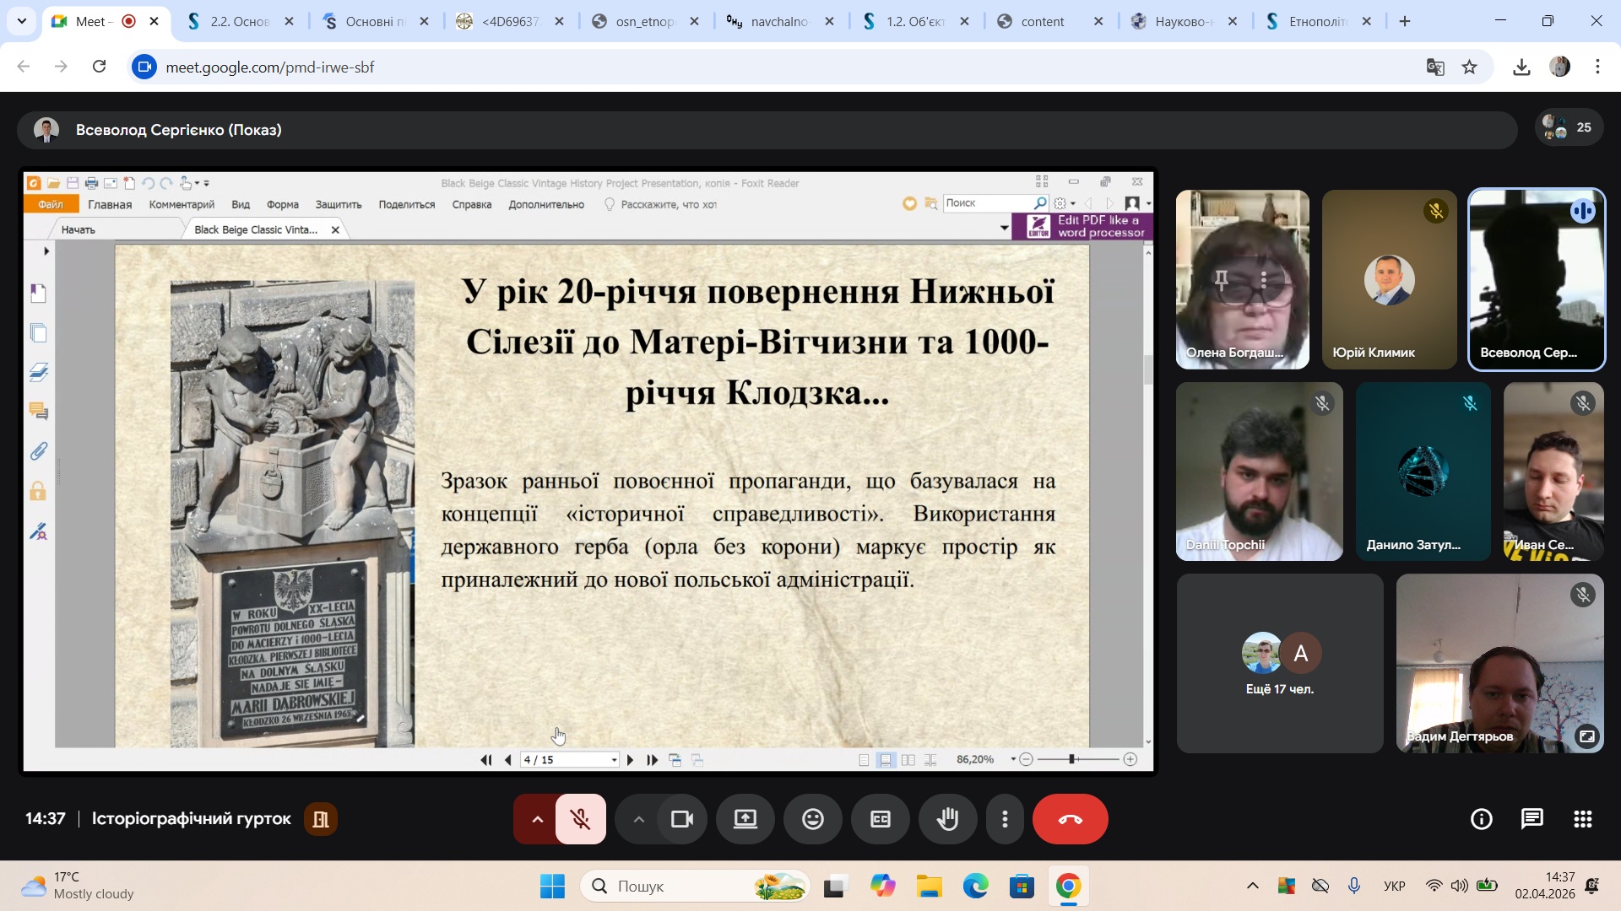Expand video settings arrow
This screenshot has height=911, width=1621.
[638, 819]
